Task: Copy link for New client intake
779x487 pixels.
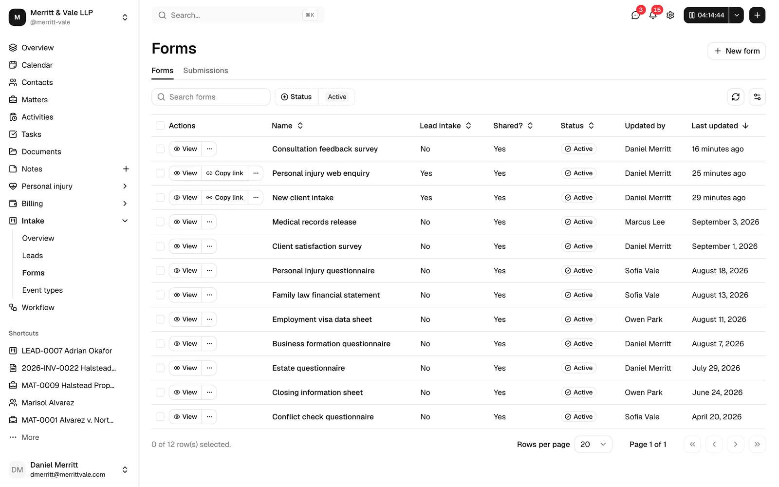Action: pyautogui.click(x=224, y=198)
